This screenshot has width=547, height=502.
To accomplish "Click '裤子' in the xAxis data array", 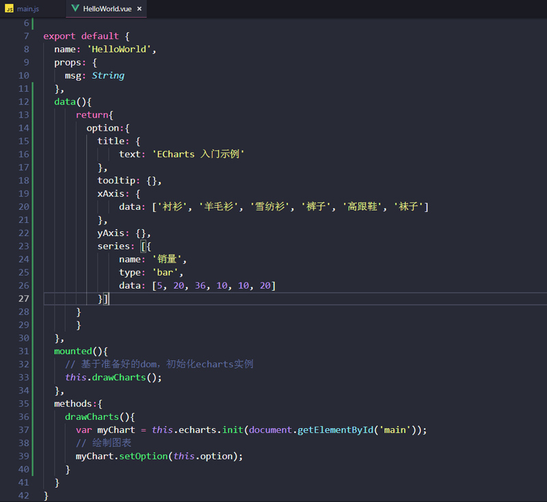I will [316, 207].
